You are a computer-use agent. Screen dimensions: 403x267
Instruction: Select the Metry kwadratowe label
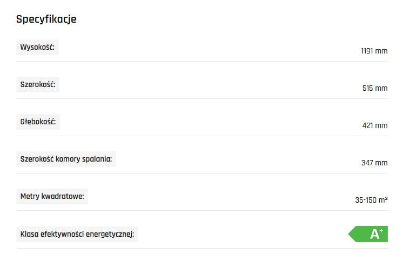[52, 196]
